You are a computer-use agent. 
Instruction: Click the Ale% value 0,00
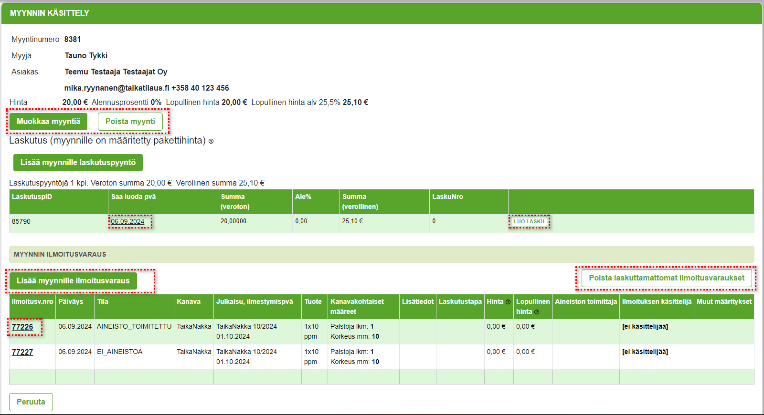click(301, 221)
